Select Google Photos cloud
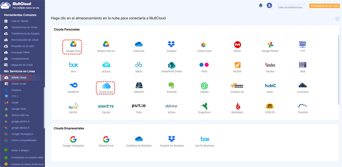The height and width of the screenshot is (167, 342). click(270, 47)
